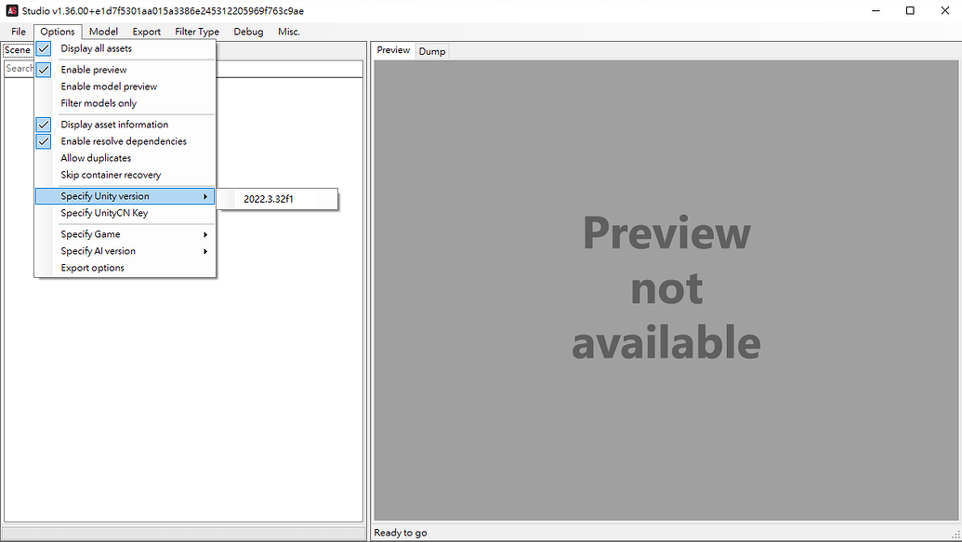
Task: Open the Debug menu
Action: click(x=248, y=32)
